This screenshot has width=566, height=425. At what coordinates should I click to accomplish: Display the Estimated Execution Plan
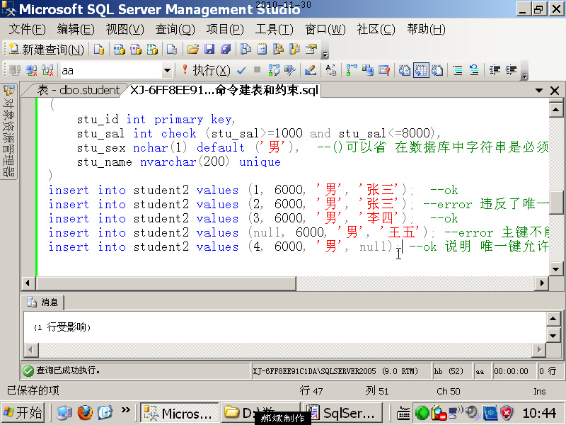click(x=274, y=70)
